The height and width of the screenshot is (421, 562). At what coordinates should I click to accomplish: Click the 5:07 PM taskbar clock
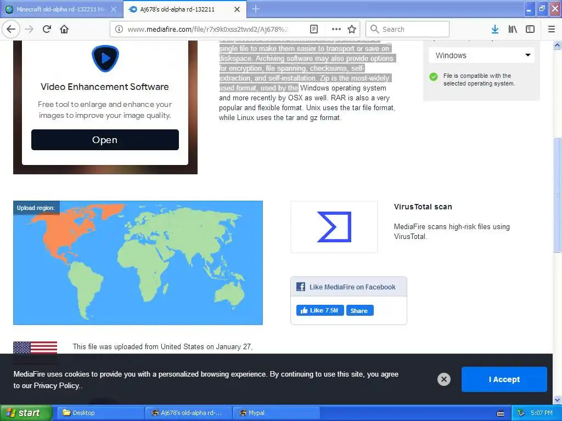point(542,413)
